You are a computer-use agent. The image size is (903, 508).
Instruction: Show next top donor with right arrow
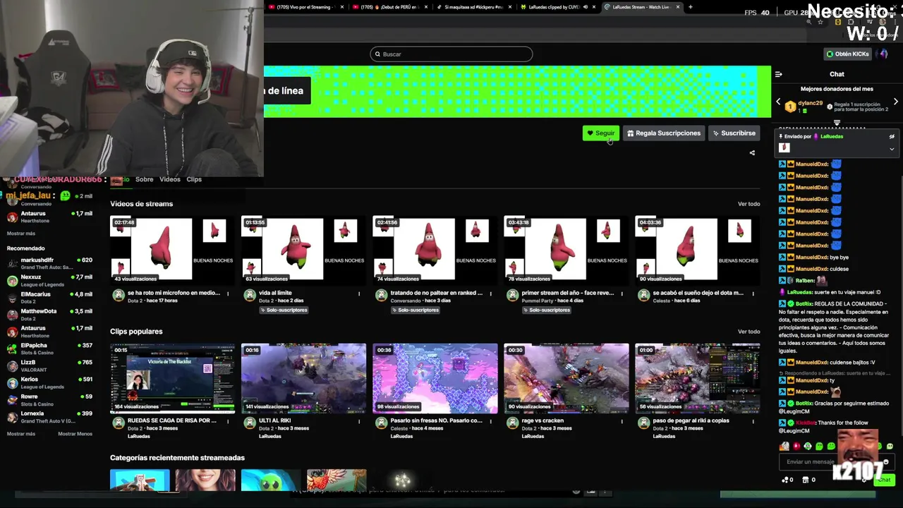(x=896, y=102)
